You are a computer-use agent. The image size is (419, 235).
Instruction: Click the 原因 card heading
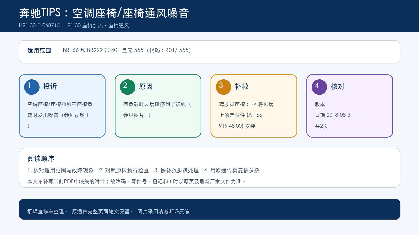[146, 86]
